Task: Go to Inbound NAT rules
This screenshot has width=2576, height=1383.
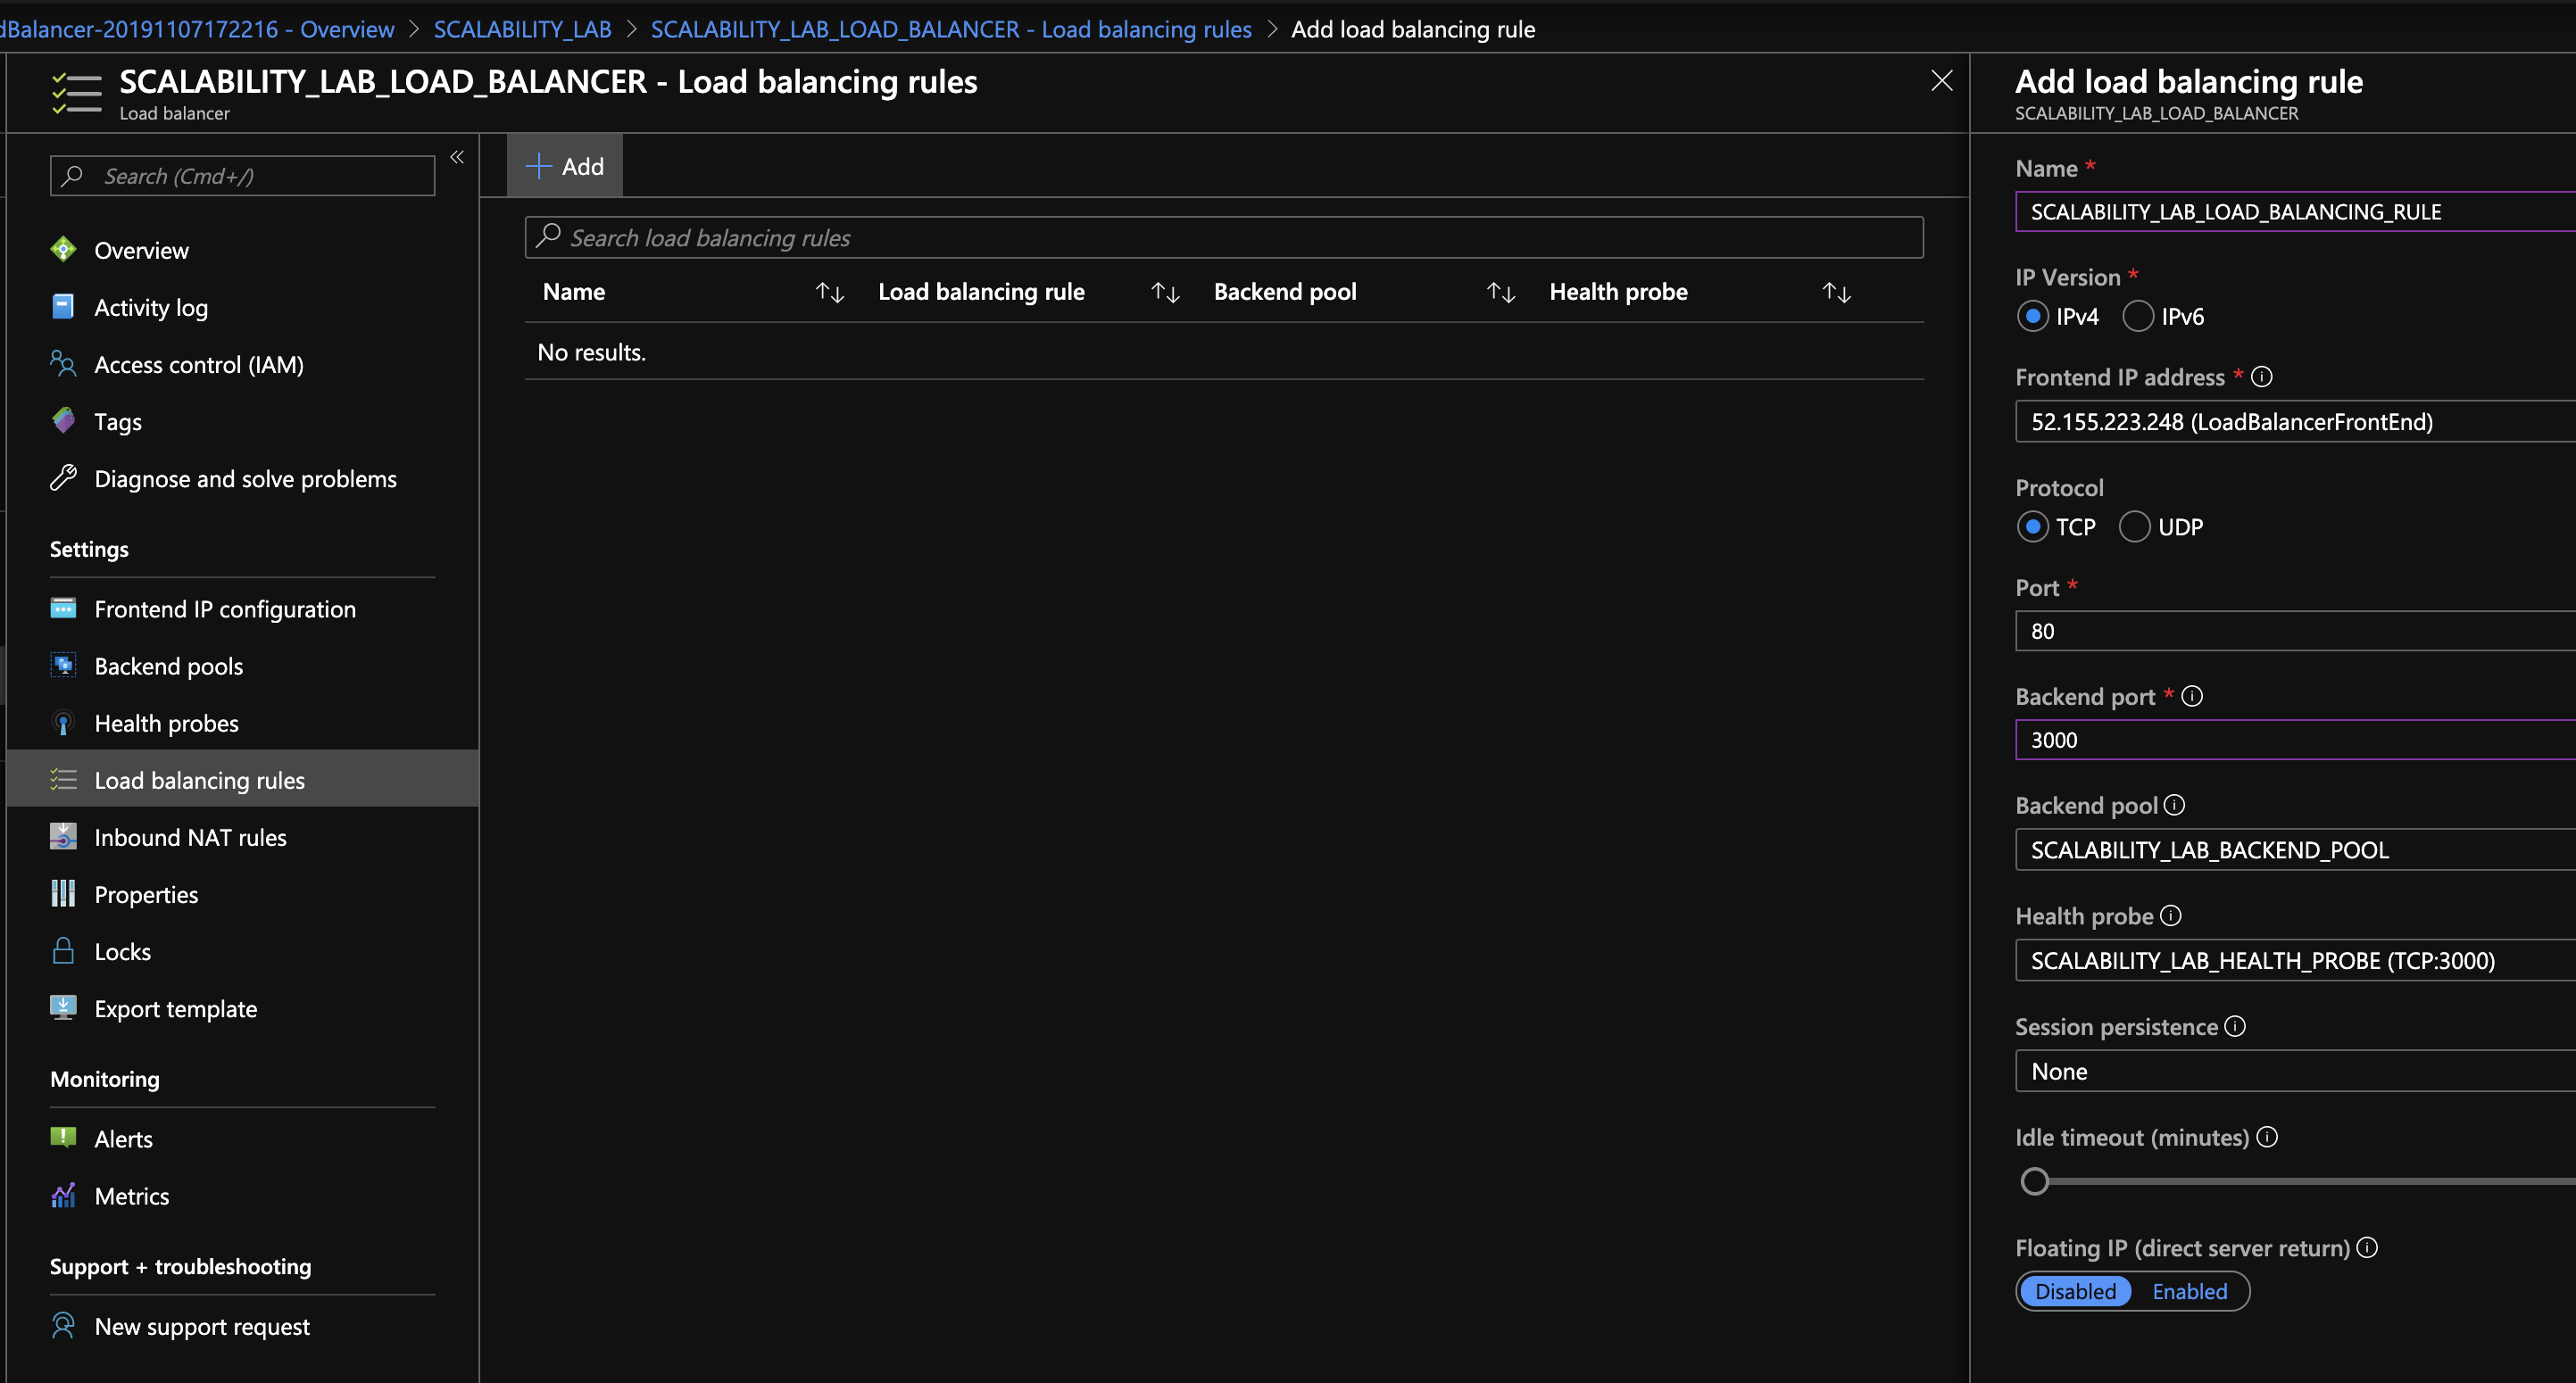Action: tap(190, 838)
